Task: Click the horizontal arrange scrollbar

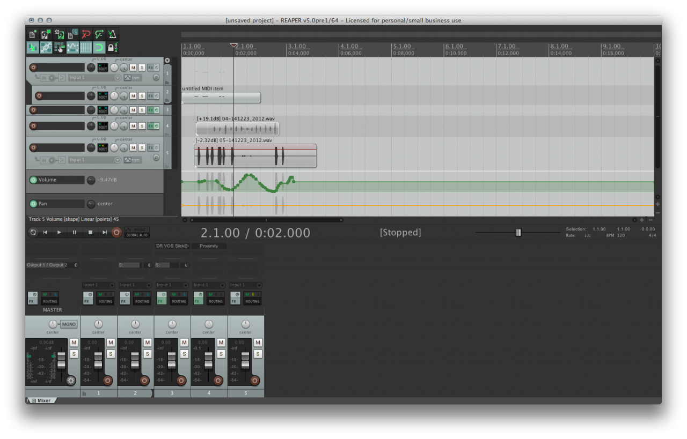Action: click(x=267, y=220)
